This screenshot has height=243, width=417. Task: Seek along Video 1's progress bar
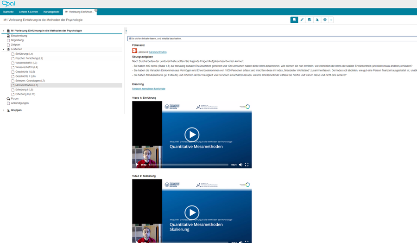(189, 165)
